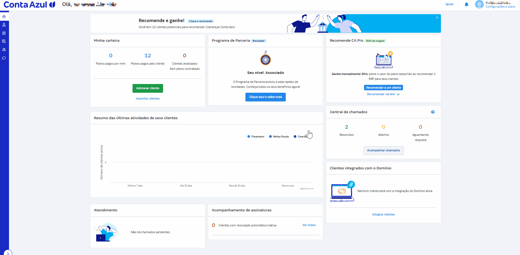Click the Clique e recomende badge

200,21
